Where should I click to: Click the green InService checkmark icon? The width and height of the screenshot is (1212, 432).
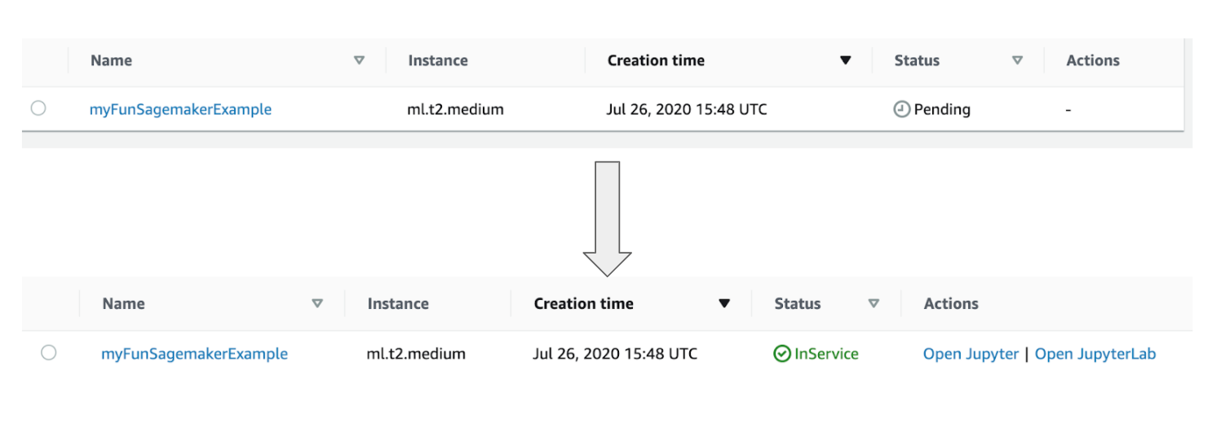(x=782, y=354)
